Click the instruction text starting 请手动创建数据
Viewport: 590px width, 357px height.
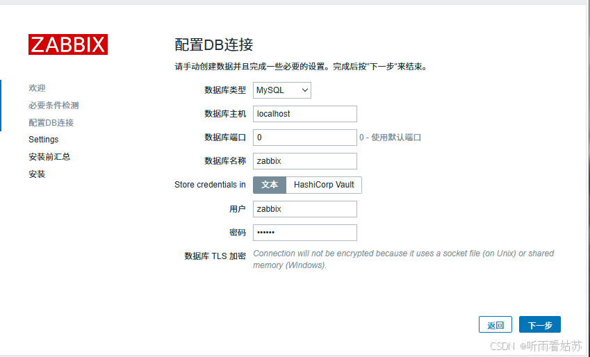click(x=301, y=67)
